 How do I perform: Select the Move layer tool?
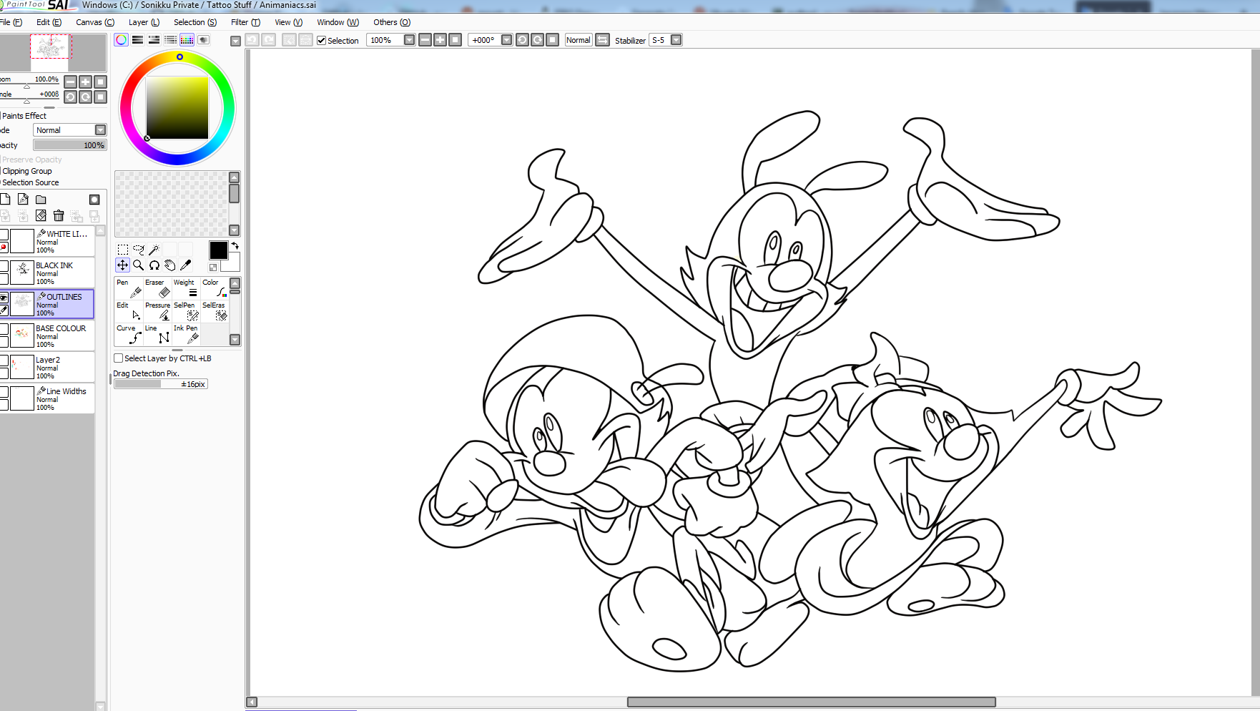(x=123, y=265)
